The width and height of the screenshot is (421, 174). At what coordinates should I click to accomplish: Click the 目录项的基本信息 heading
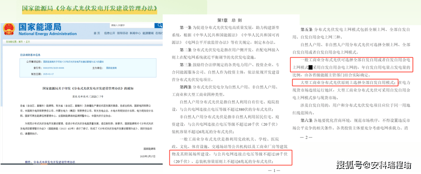point(30,55)
